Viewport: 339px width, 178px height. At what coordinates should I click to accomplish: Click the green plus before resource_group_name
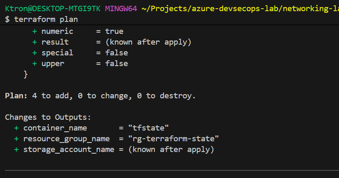tap(17, 139)
